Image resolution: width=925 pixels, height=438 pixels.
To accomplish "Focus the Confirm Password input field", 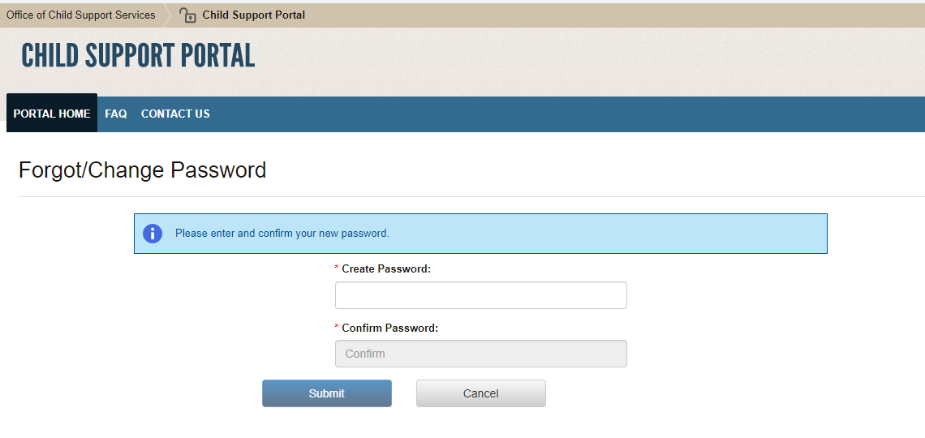I will (480, 354).
